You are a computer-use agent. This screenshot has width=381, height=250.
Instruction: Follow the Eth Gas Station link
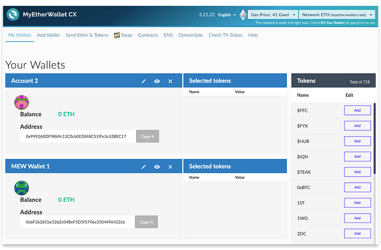click(332, 23)
